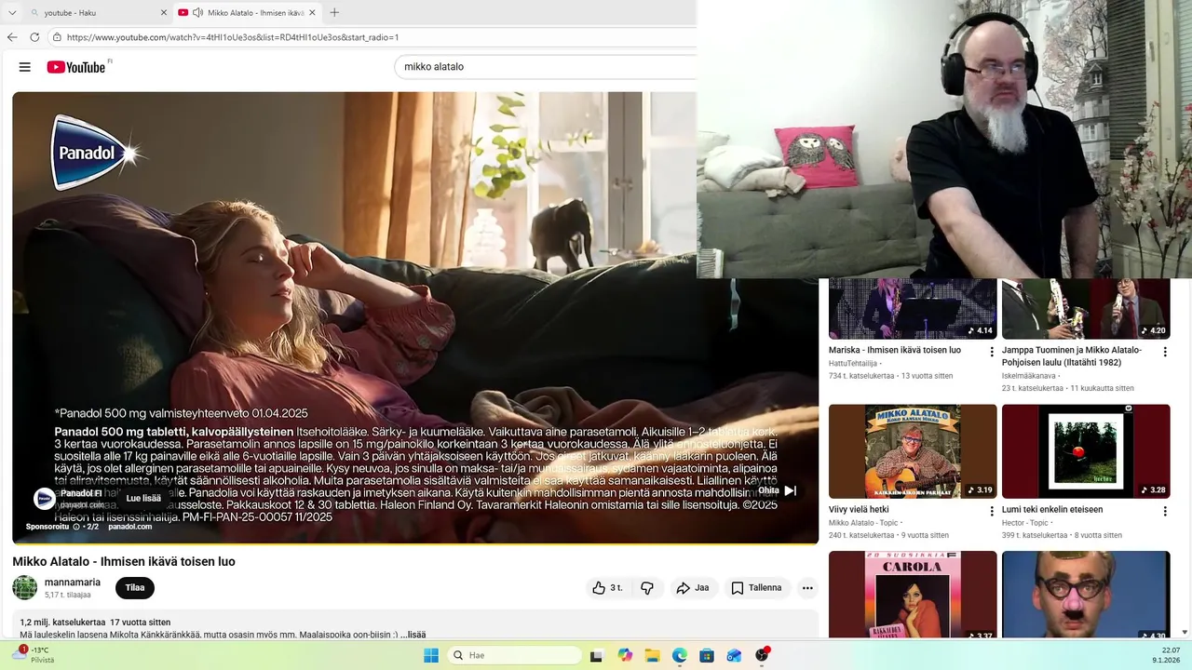Click the browser back arrow

click(x=12, y=37)
